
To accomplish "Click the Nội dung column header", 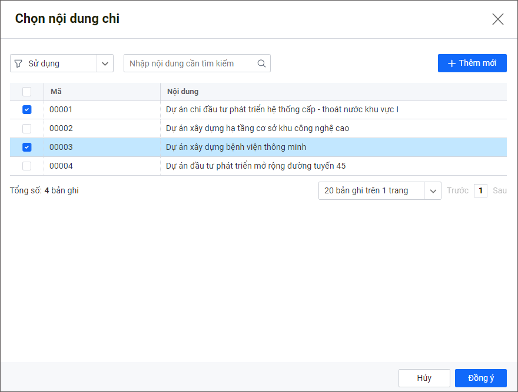I will click(182, 92).
